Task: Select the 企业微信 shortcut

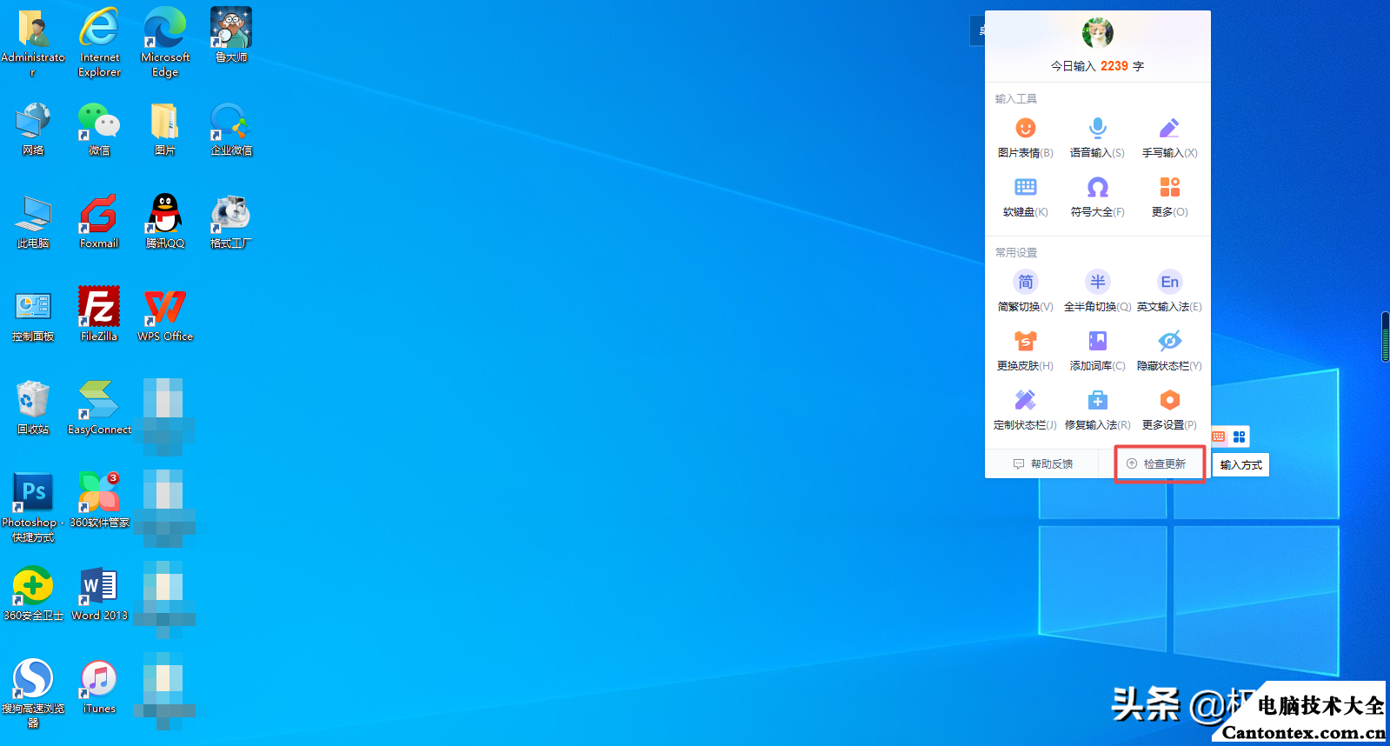Action: (231, 129)
